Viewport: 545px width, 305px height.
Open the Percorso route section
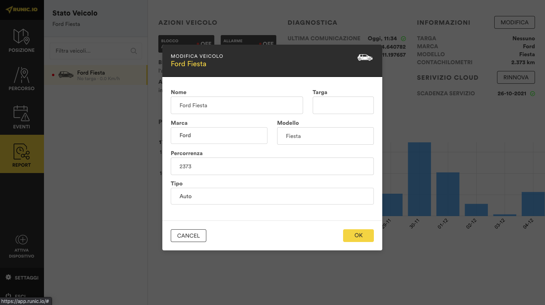pos(22,78)
